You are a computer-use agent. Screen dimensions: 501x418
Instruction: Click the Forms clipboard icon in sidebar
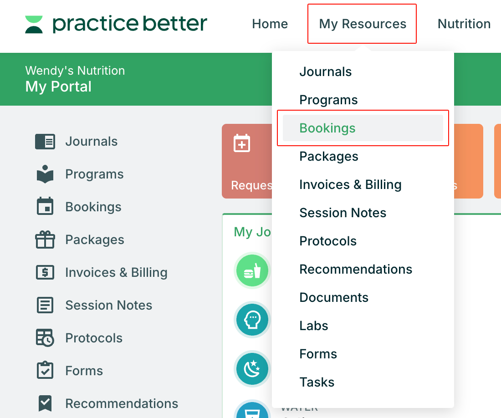(45, 371)
